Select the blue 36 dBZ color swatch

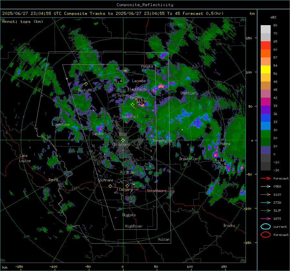click(x=266, y=118)
